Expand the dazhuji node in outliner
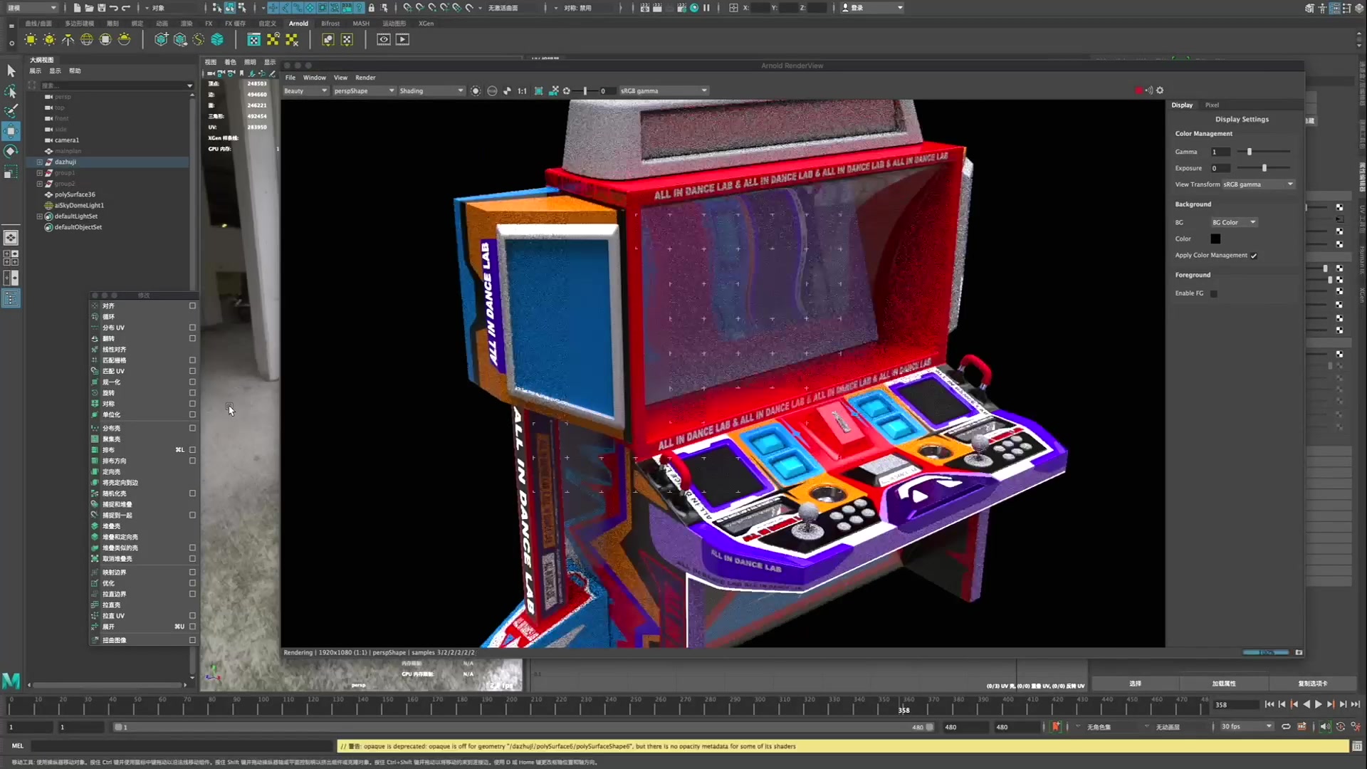 coord(40,162)
